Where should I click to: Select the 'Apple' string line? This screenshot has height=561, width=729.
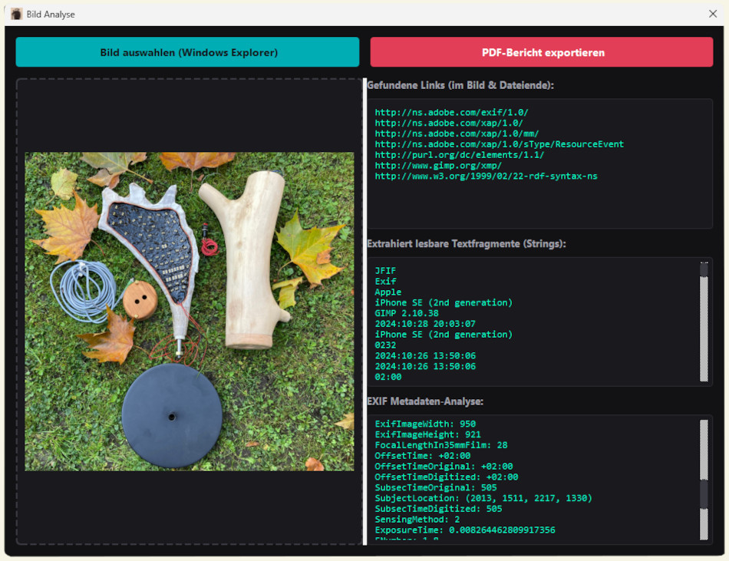[388, 292]
